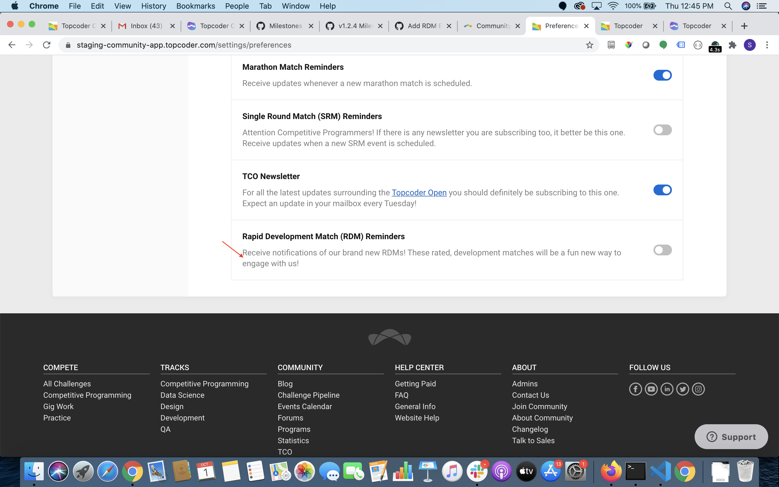Open a new browser tab
779x487 pixels.
[x=744, y=26]
